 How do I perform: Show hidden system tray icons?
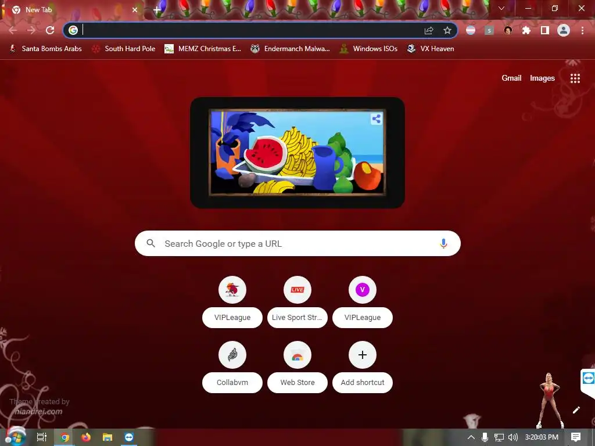click(471, 437)
